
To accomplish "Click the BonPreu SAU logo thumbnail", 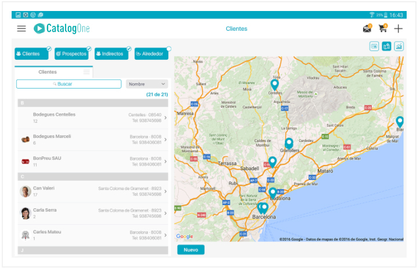I will pos(26,162).
